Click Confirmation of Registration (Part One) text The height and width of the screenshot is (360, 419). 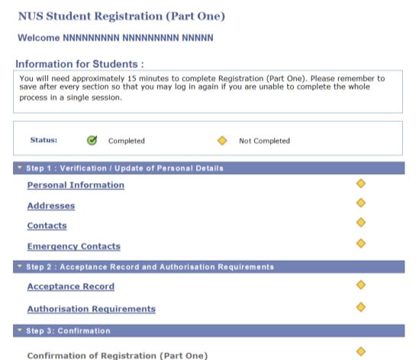point(118,355)
